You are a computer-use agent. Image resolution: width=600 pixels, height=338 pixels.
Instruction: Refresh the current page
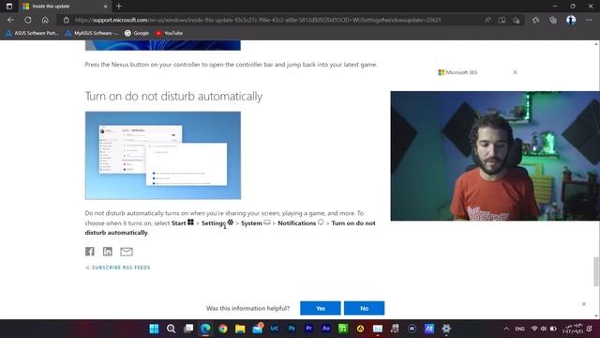pos(28,20)
